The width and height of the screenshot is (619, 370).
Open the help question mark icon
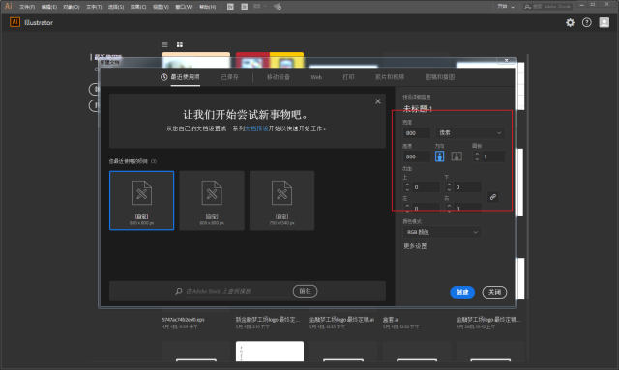[x=587, y=22]
